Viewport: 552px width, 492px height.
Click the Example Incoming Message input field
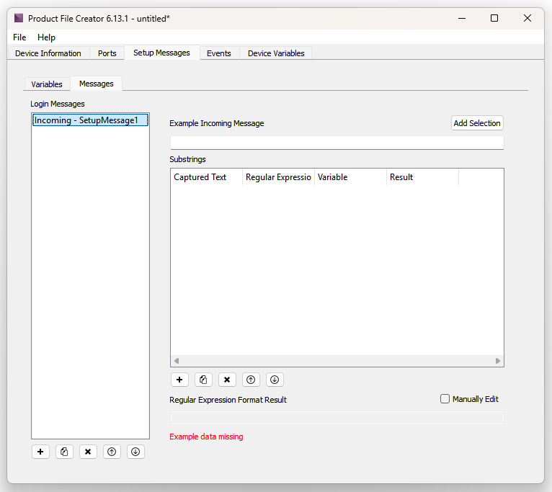point(337,142)
